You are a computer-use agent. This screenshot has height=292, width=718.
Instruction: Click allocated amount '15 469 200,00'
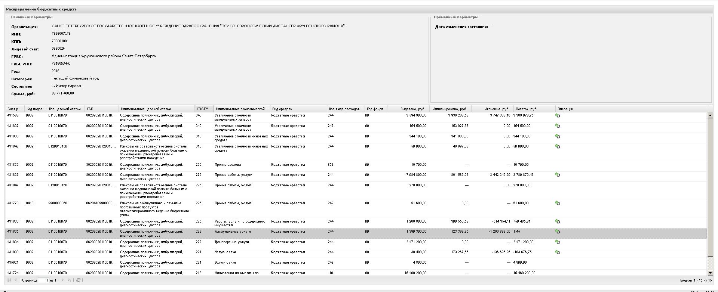pyautogui.click(x=415, y=273)
